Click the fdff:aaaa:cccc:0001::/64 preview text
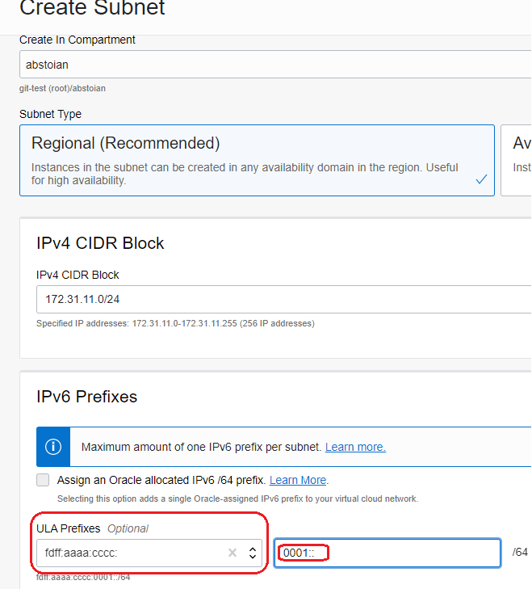This screenshot has height=589, width=532. click(x=83, y=577)
